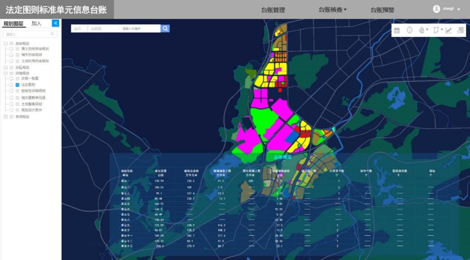The height and width of the screenshot is (260, 470).
Task: Expand the 专项规划 tree node
Action: coord(5,117)
